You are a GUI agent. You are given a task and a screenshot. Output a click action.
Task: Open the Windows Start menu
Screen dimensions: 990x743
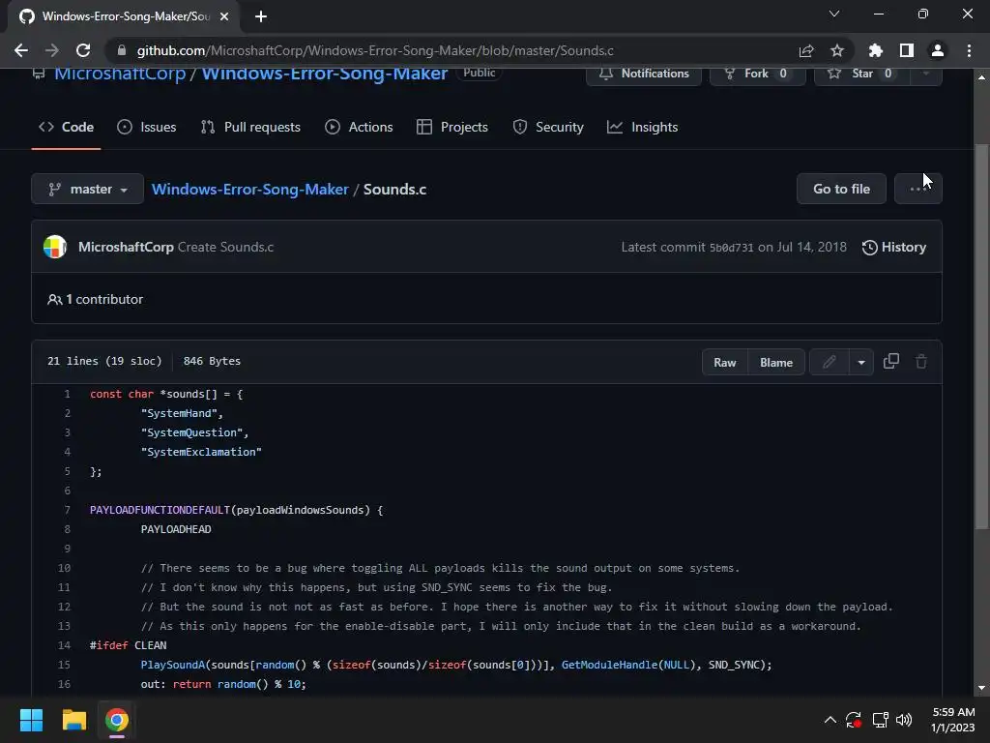click(x=31, y=720)
